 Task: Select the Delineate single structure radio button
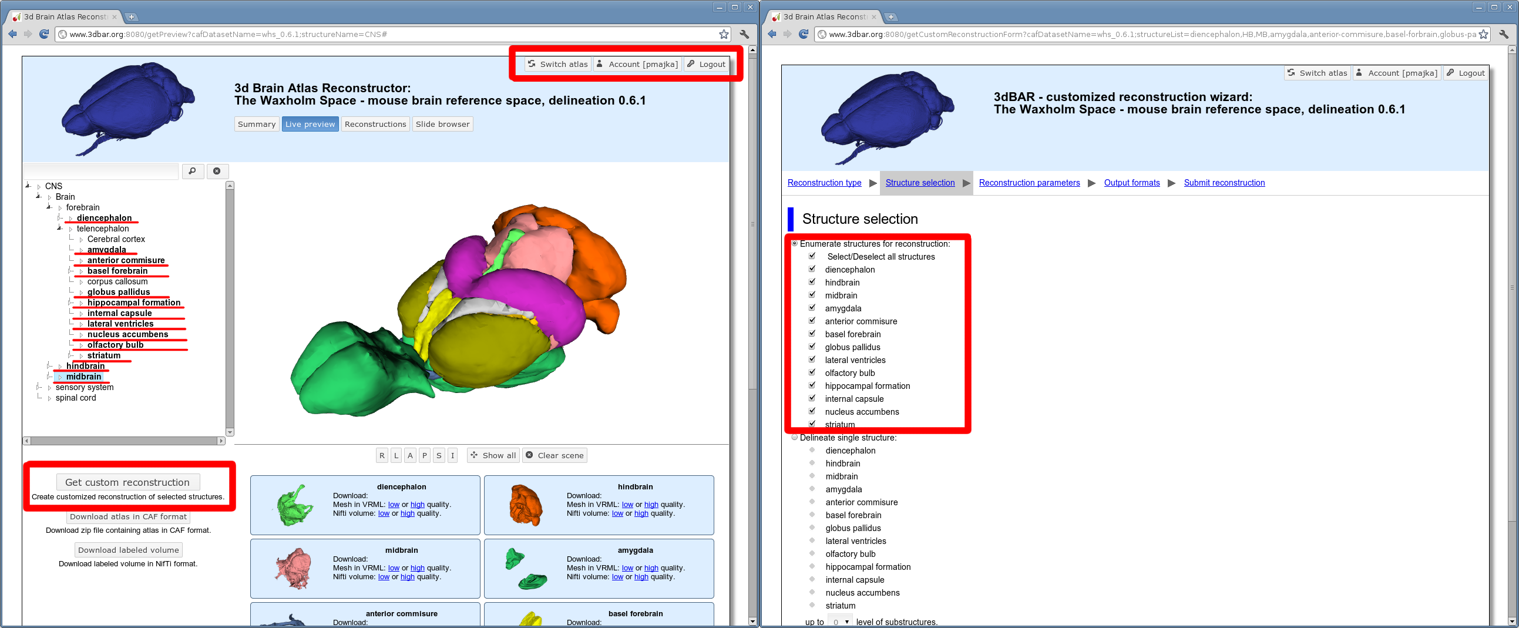pos(794,438)
